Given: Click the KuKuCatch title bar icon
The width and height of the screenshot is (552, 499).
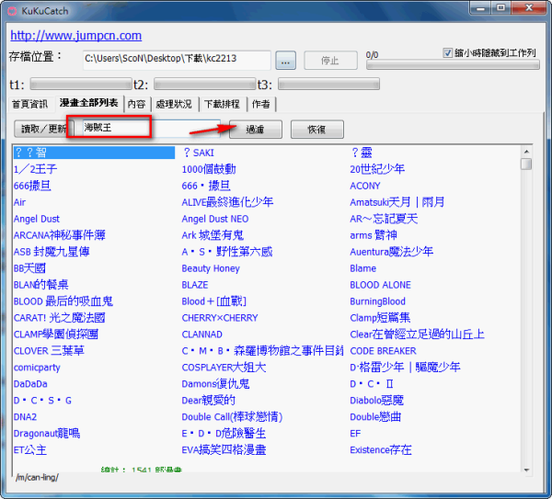Looking at the screenshot, I should click(12, 11).
